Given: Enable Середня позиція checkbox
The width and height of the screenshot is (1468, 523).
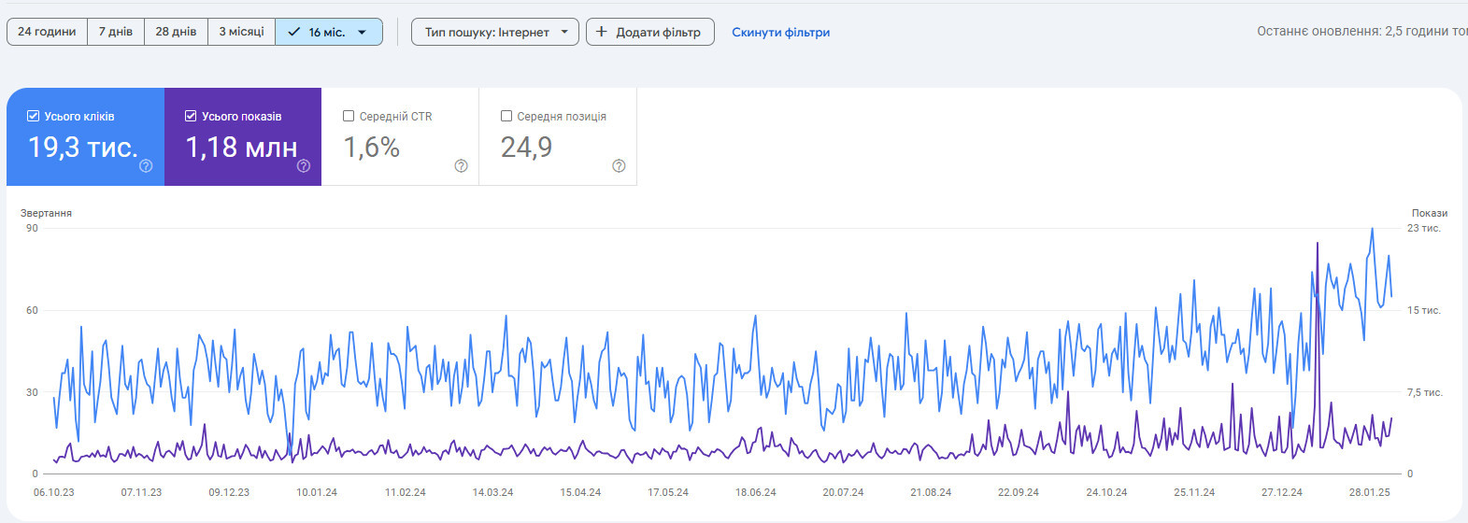Looking at the screenshot, I should click(506, 117).
